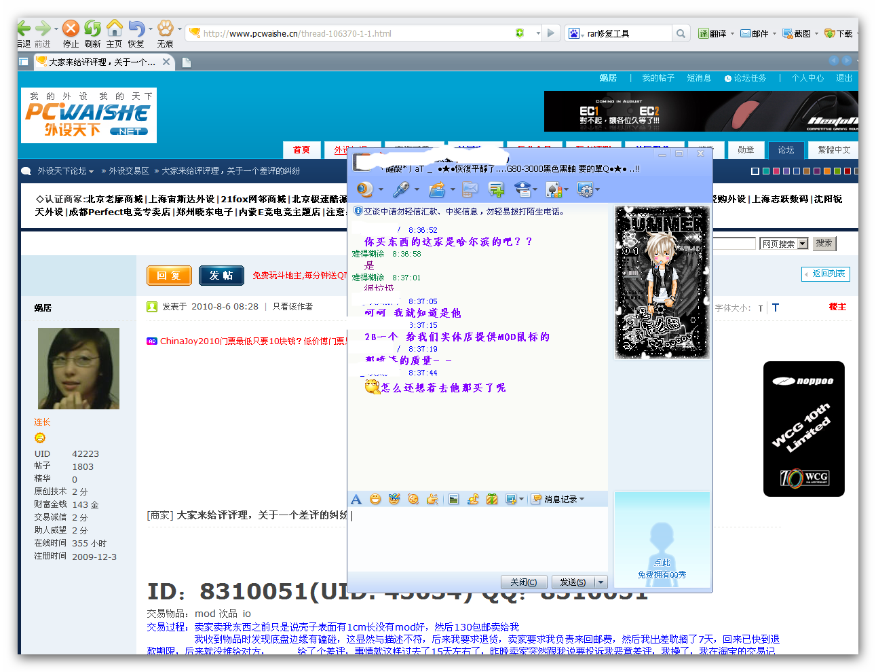Click the send picture icon in chat

453,500
